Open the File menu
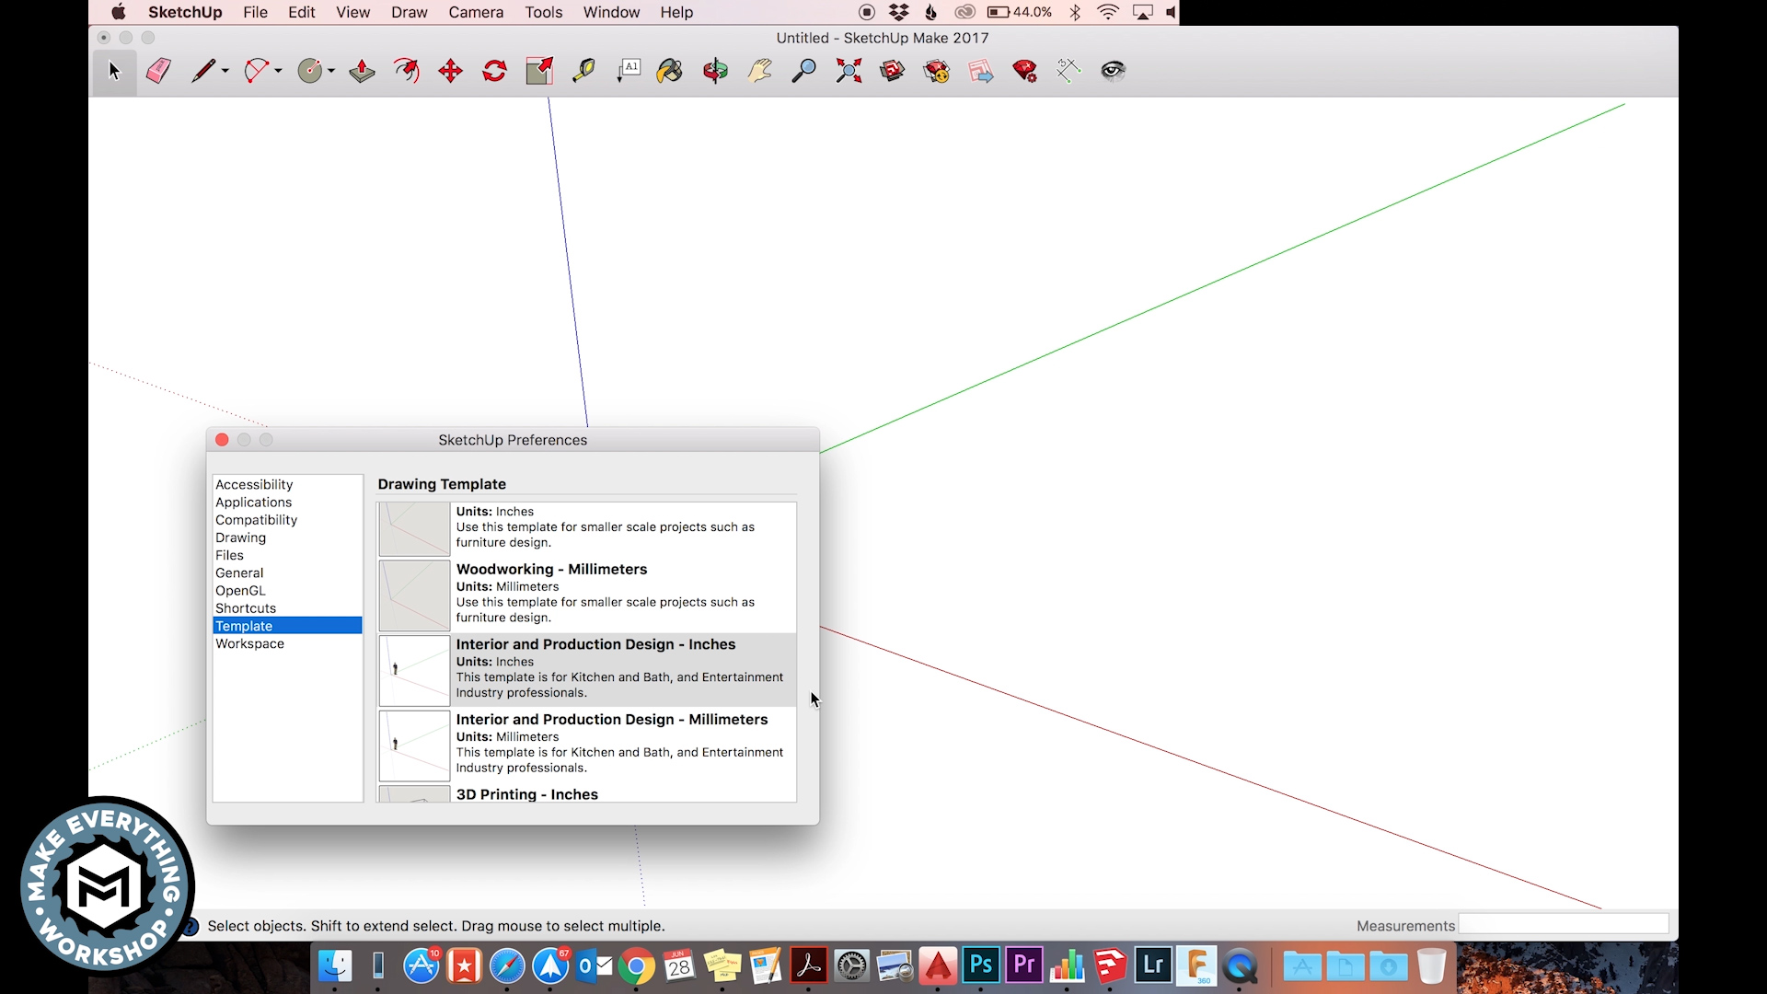The width and height of the screenshot is (1767, 994). pos(255,12)
